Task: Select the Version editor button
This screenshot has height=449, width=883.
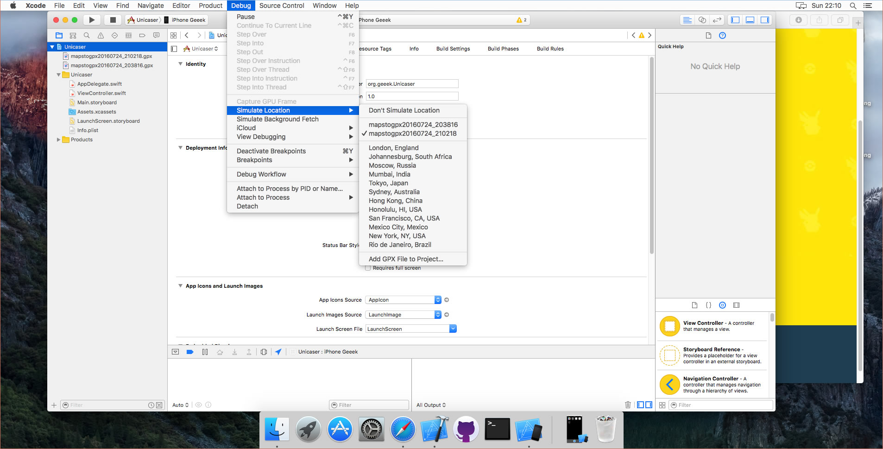Action: click(x=717, y=20)
